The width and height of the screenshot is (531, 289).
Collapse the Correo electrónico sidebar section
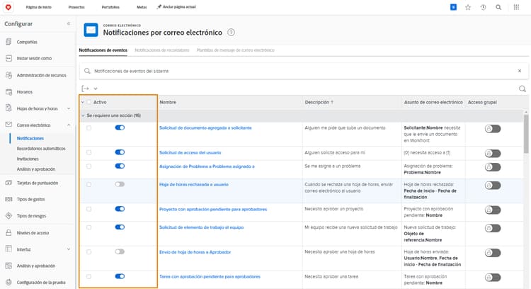[69, 125]
